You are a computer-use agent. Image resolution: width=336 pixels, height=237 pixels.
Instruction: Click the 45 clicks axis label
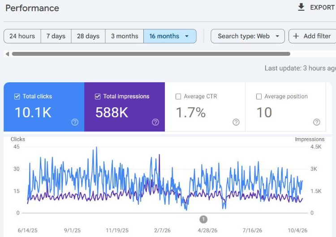[x=16, y=147]
